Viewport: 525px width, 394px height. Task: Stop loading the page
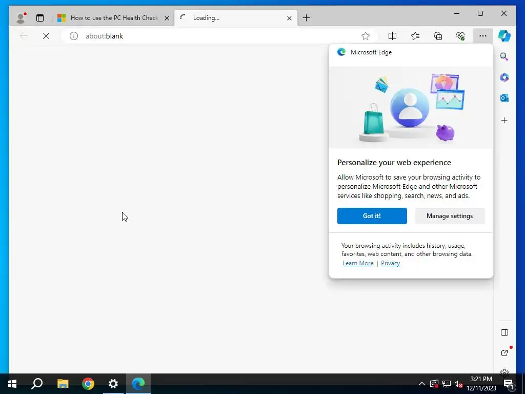[x=46, y=36]
